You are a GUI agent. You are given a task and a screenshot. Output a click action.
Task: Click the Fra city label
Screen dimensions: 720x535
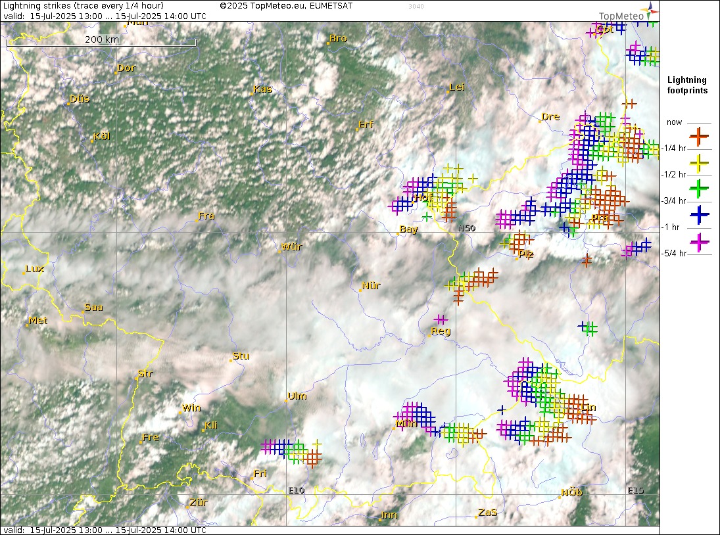(206, 216)
